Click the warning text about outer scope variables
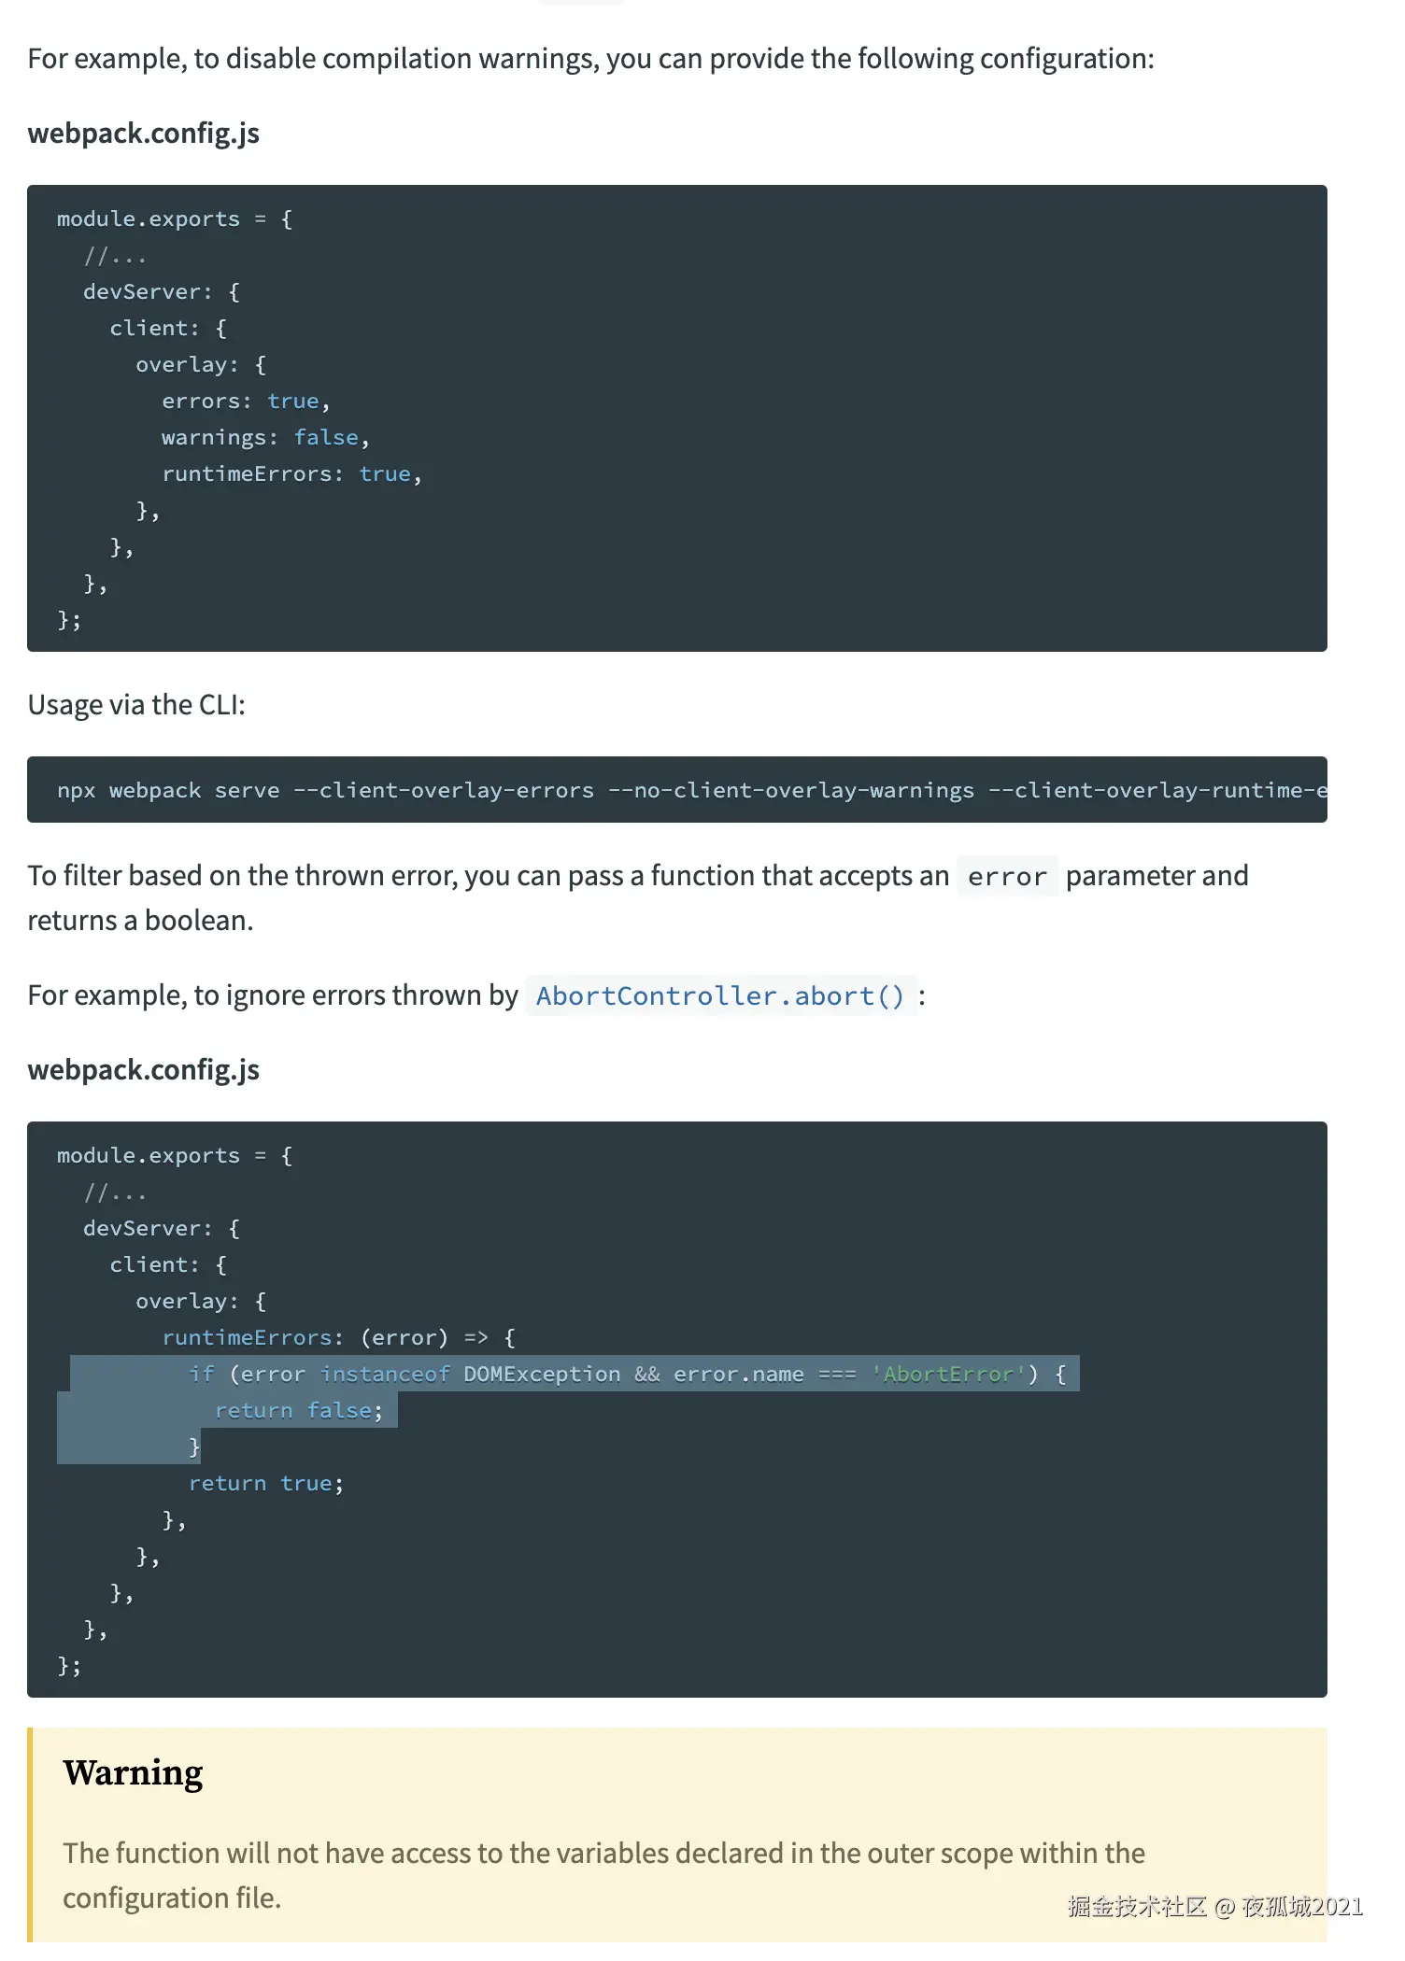1405x1961 pixels. [603, 1853]
